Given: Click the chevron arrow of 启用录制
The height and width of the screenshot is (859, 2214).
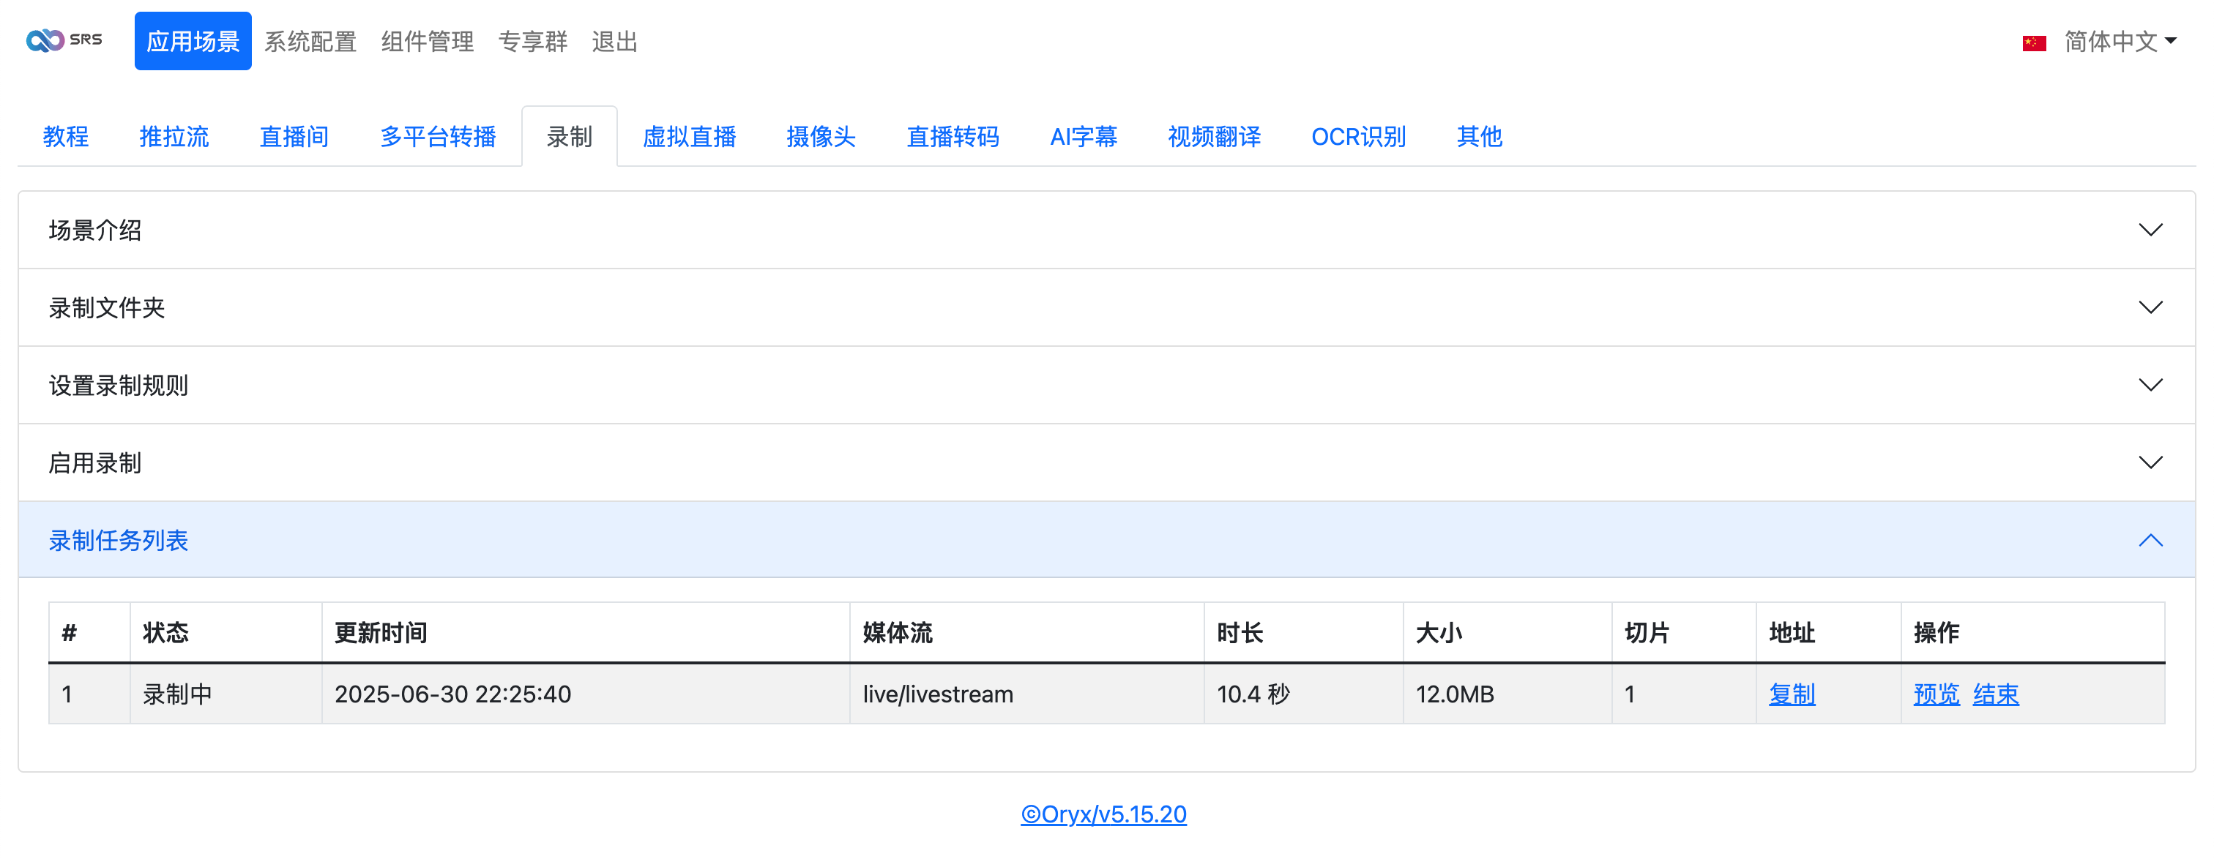Looking at the screenshot, I should click(x=2150, y=463).
